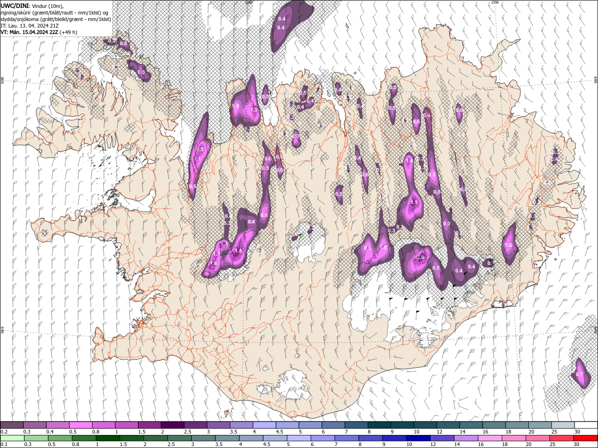Pick the light pink 16–18 rain swatch
This screenshot has height=448, width=598.
pyautogui.click(x=491, y=438)
